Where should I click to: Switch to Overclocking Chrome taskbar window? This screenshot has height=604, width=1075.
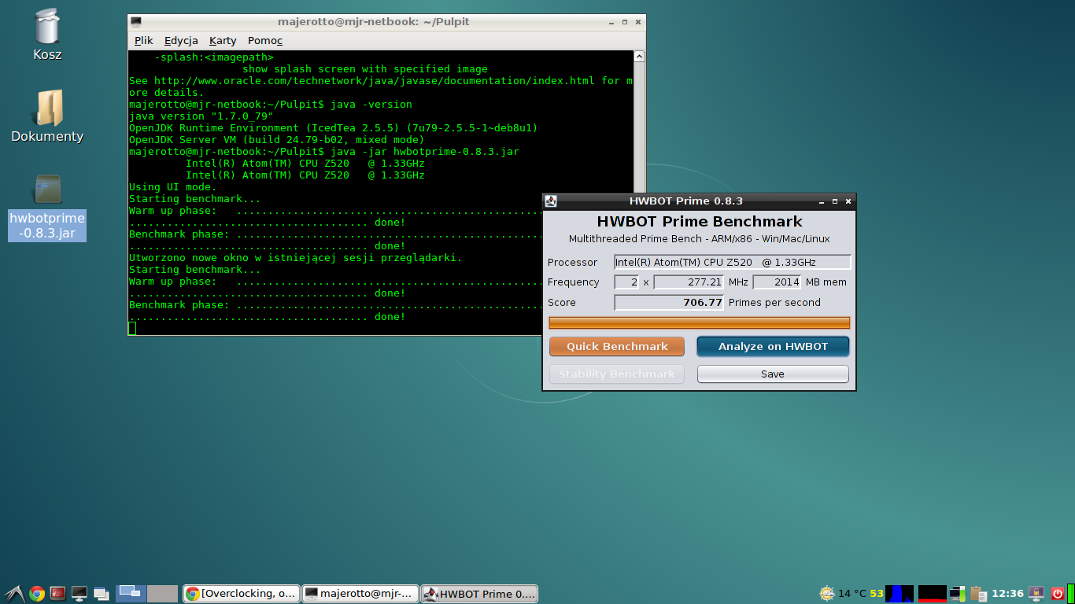(242, 594)
